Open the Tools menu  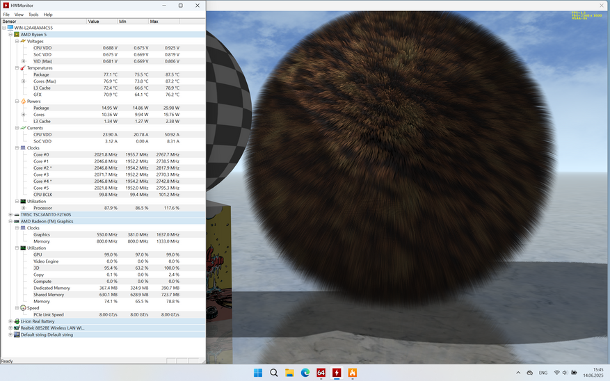click(x=33, y=14)
